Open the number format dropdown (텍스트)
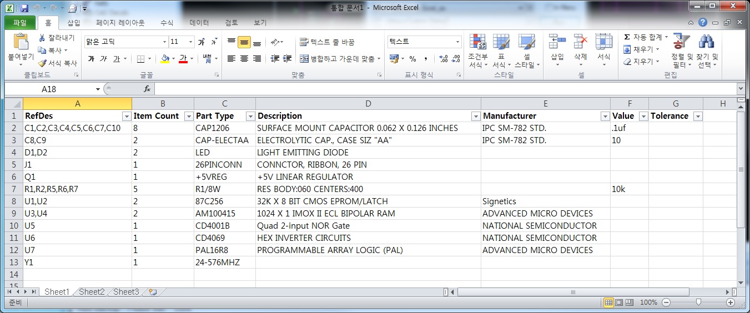The width and height of the screenshot is (750, 313). point(458,42)
